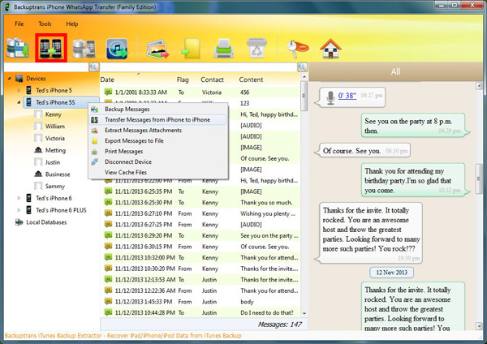487x344 pixels.
Task: Select row with content "Do I need to do that?"
Action: 200,312
